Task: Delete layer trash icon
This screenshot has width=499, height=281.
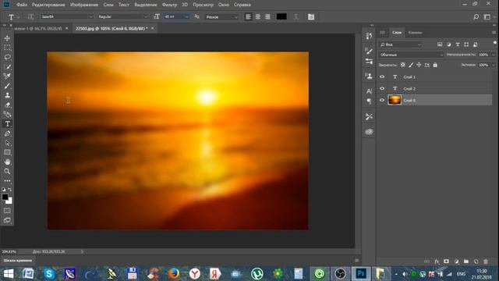Action: pyautogui.click(x=486, y=261)
